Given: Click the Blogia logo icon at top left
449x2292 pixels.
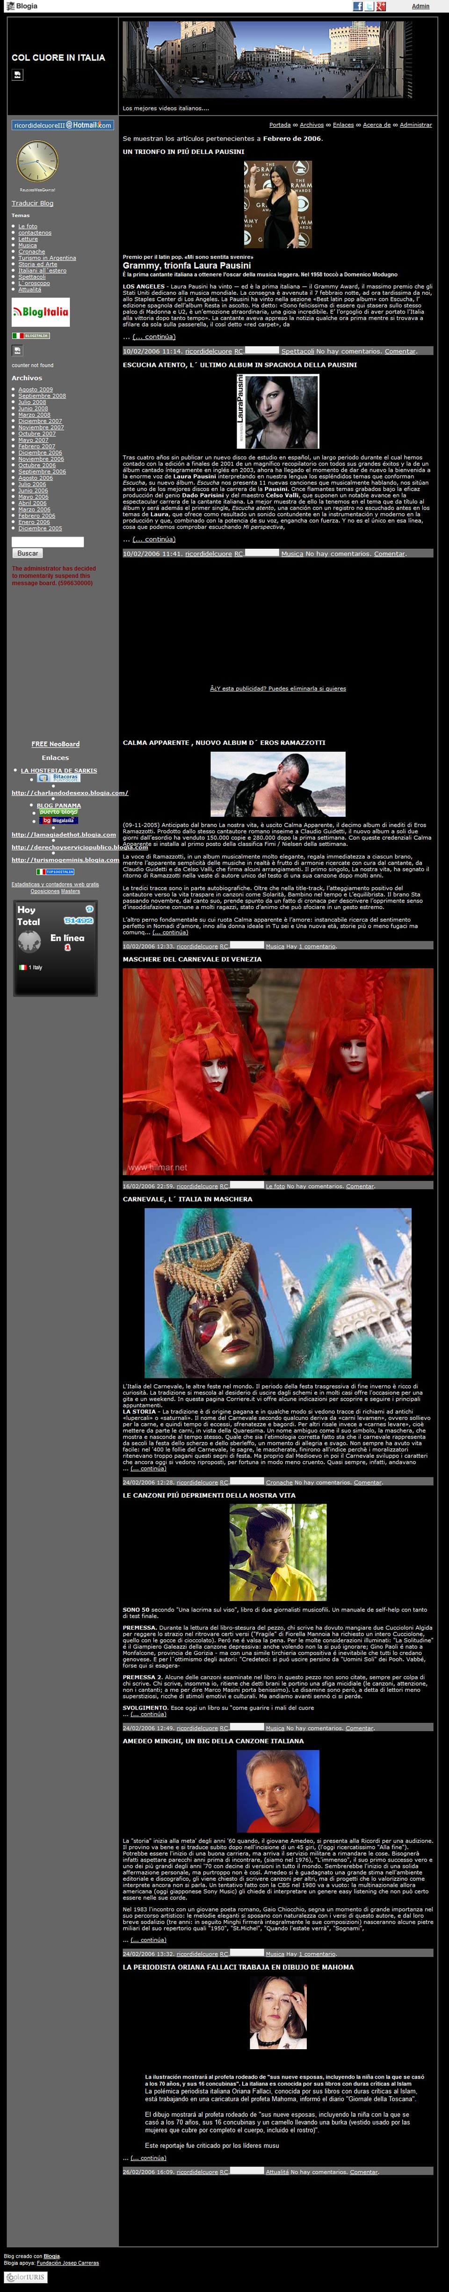Looking at the screenshot, I should [22, 6].
